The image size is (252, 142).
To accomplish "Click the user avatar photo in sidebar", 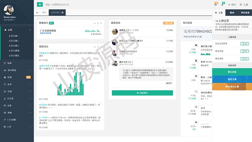I will click(9, 10).
